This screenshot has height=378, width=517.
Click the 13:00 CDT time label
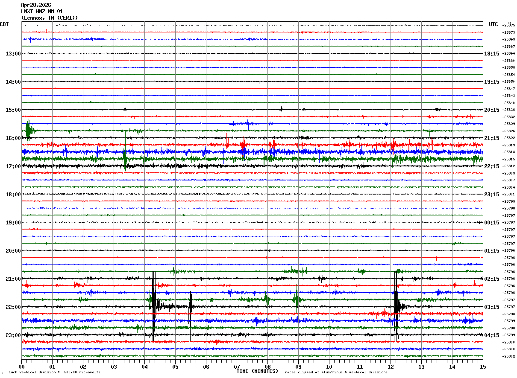pos(13,54)
